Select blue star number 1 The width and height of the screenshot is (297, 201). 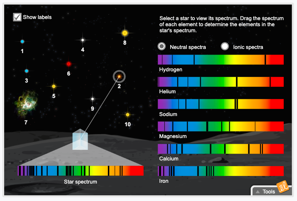click(22, 41)
